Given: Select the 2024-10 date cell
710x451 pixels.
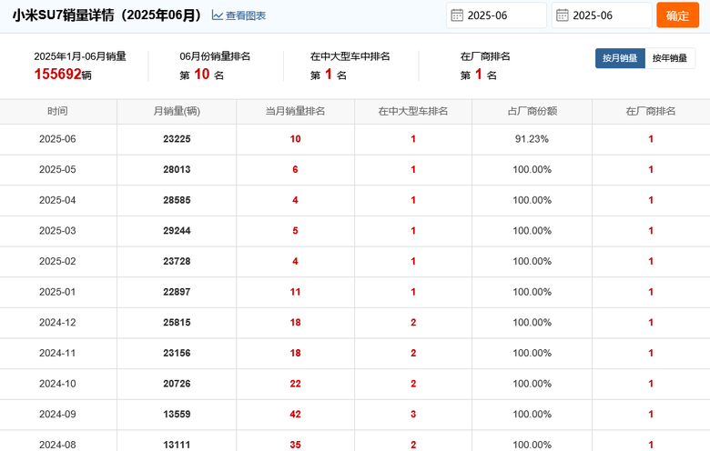Looking at the screenshot, I should click(x=57, y=384).
